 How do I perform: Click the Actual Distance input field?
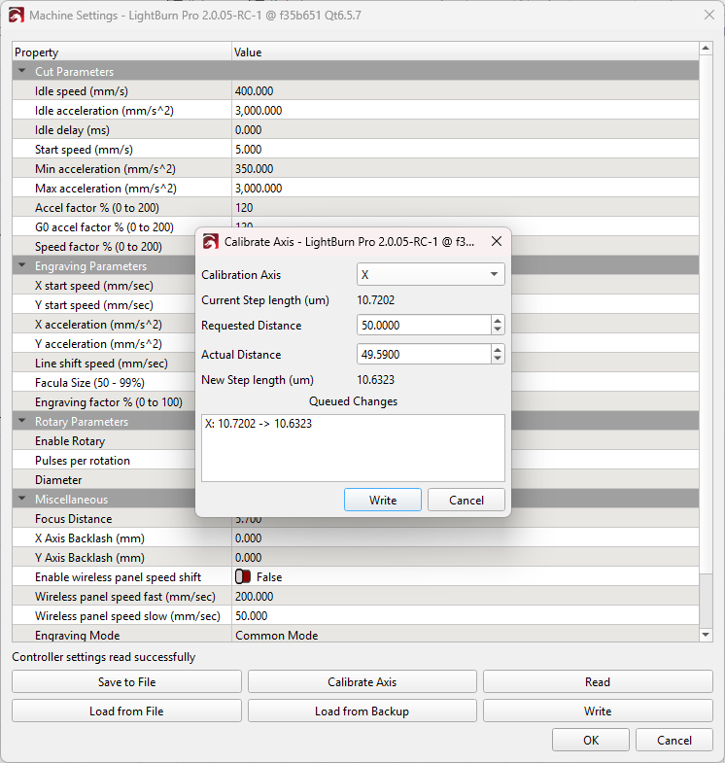pos(424,354)
